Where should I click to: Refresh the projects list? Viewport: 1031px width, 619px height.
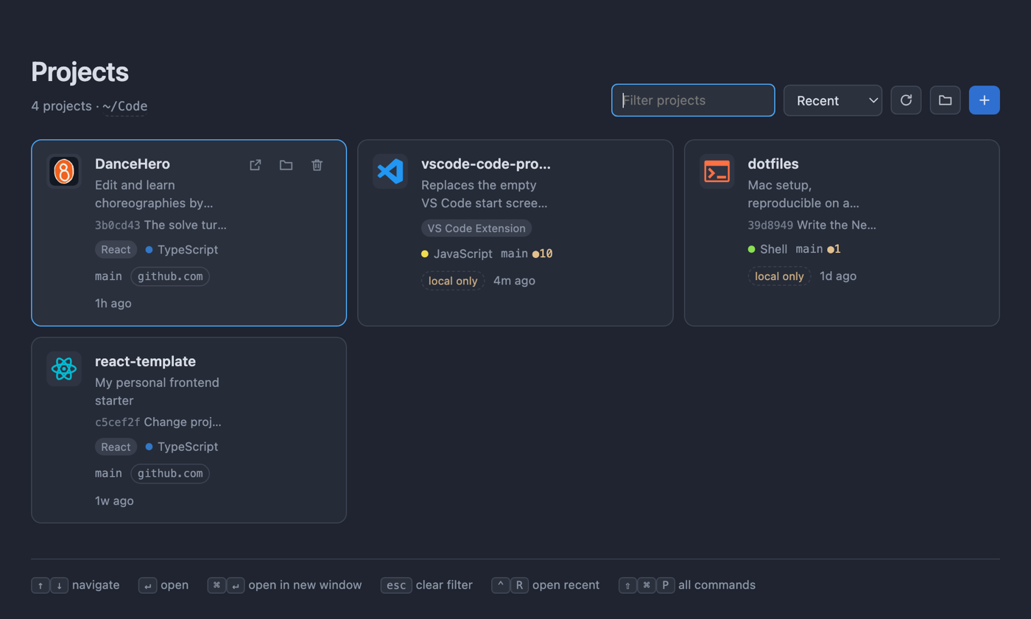click(907, 100)
